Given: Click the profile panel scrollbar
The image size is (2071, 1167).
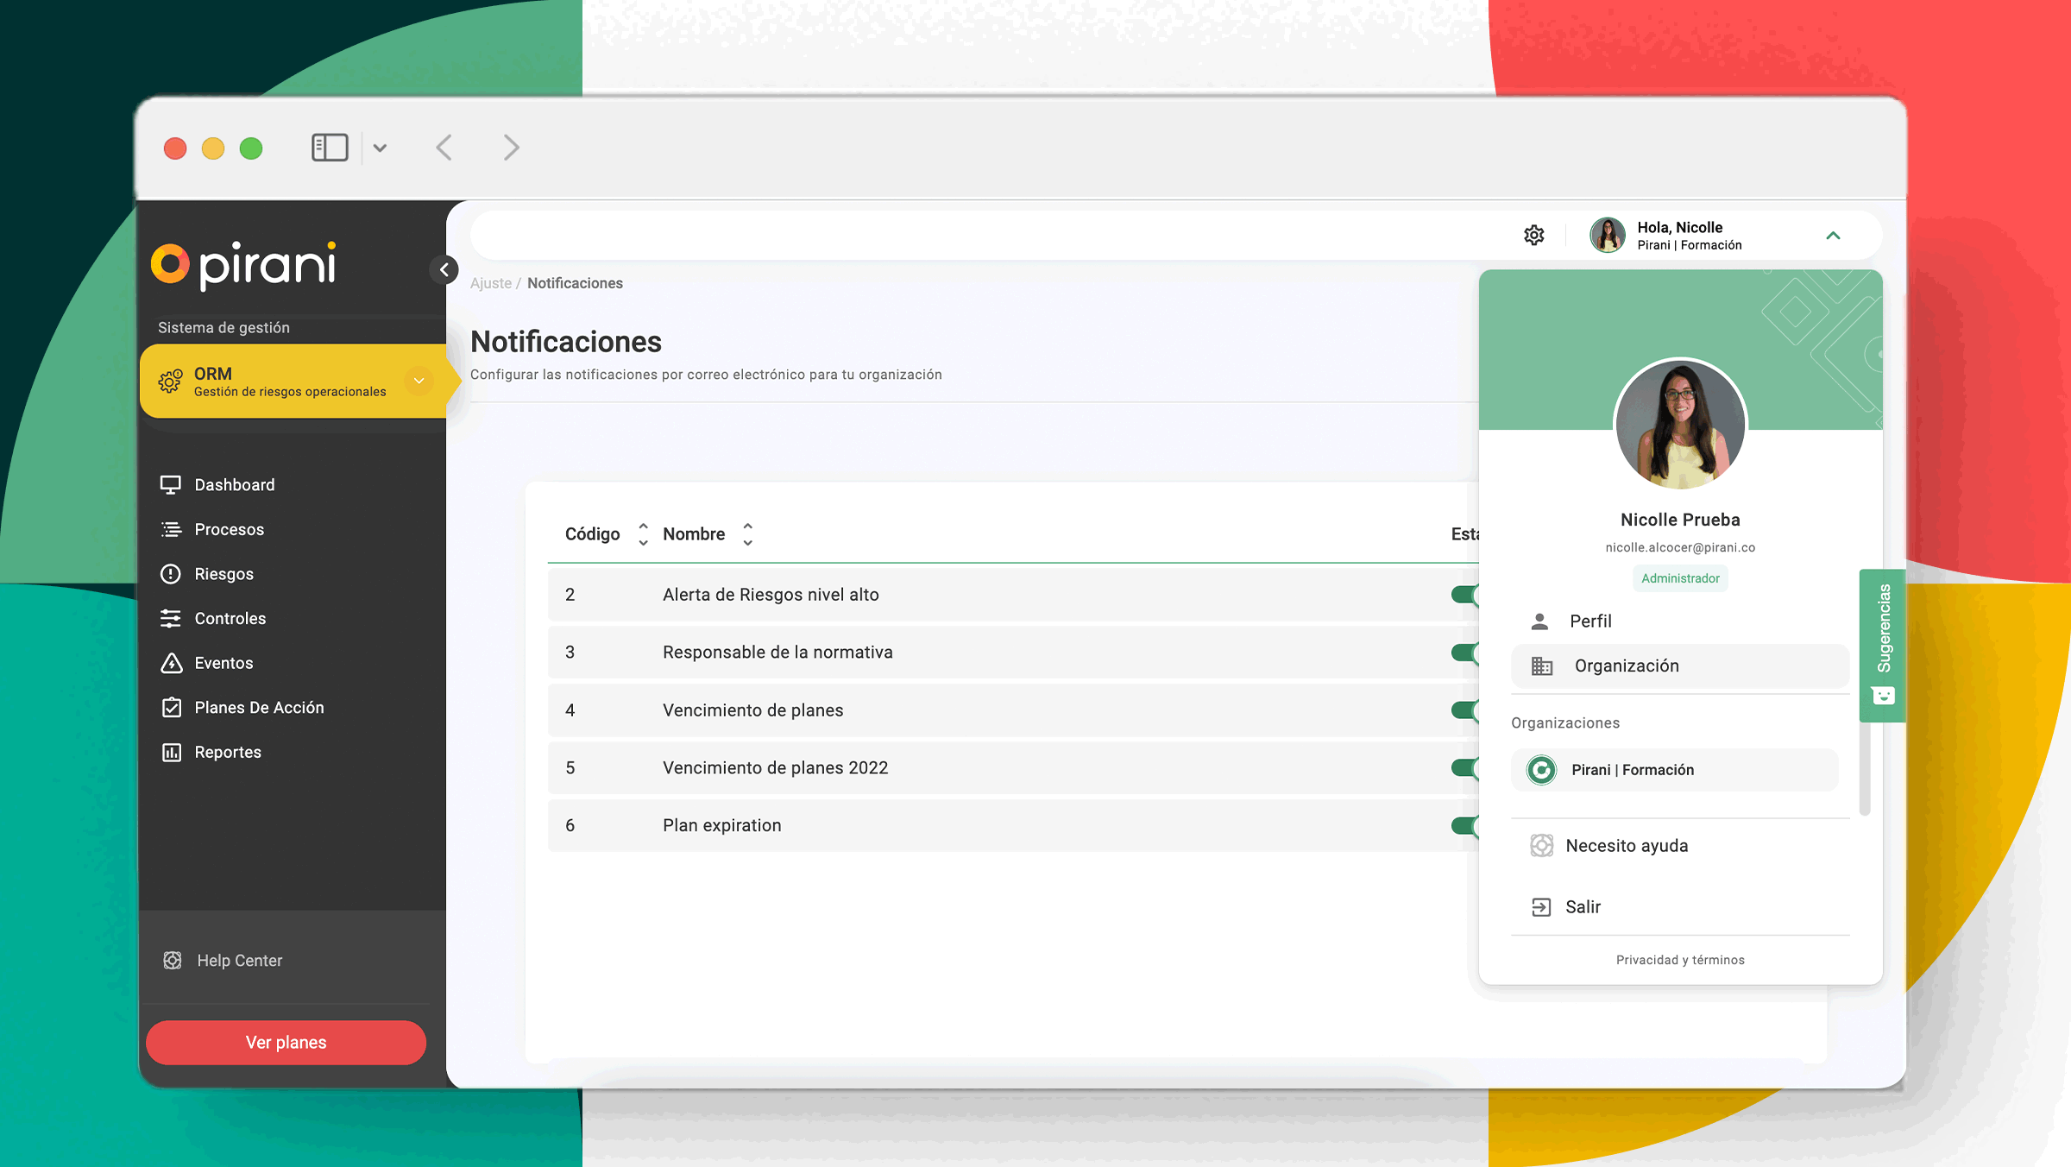Looking at the screenshot, I should [1864, 768].
